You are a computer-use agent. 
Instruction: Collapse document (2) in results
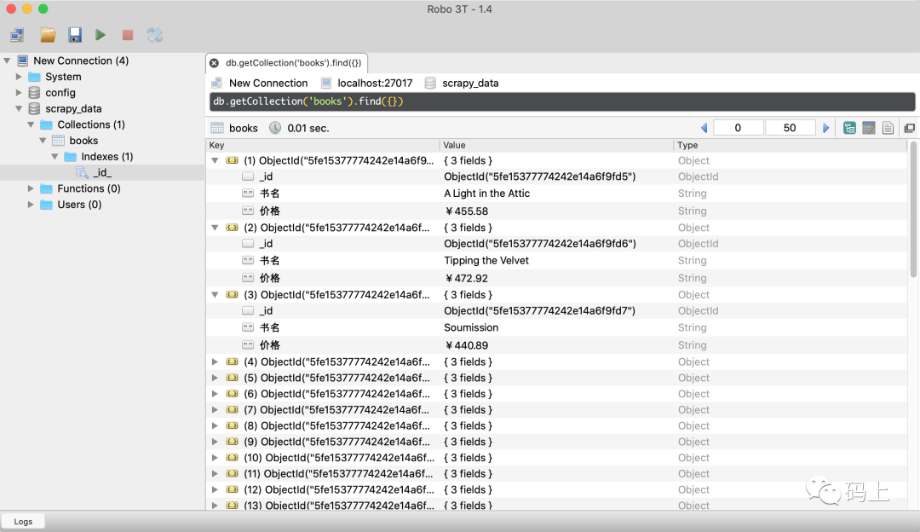pyautogui.click(x=215, y=228)
